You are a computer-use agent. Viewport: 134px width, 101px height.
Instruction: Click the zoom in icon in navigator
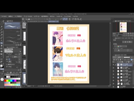tap(126, 34)
